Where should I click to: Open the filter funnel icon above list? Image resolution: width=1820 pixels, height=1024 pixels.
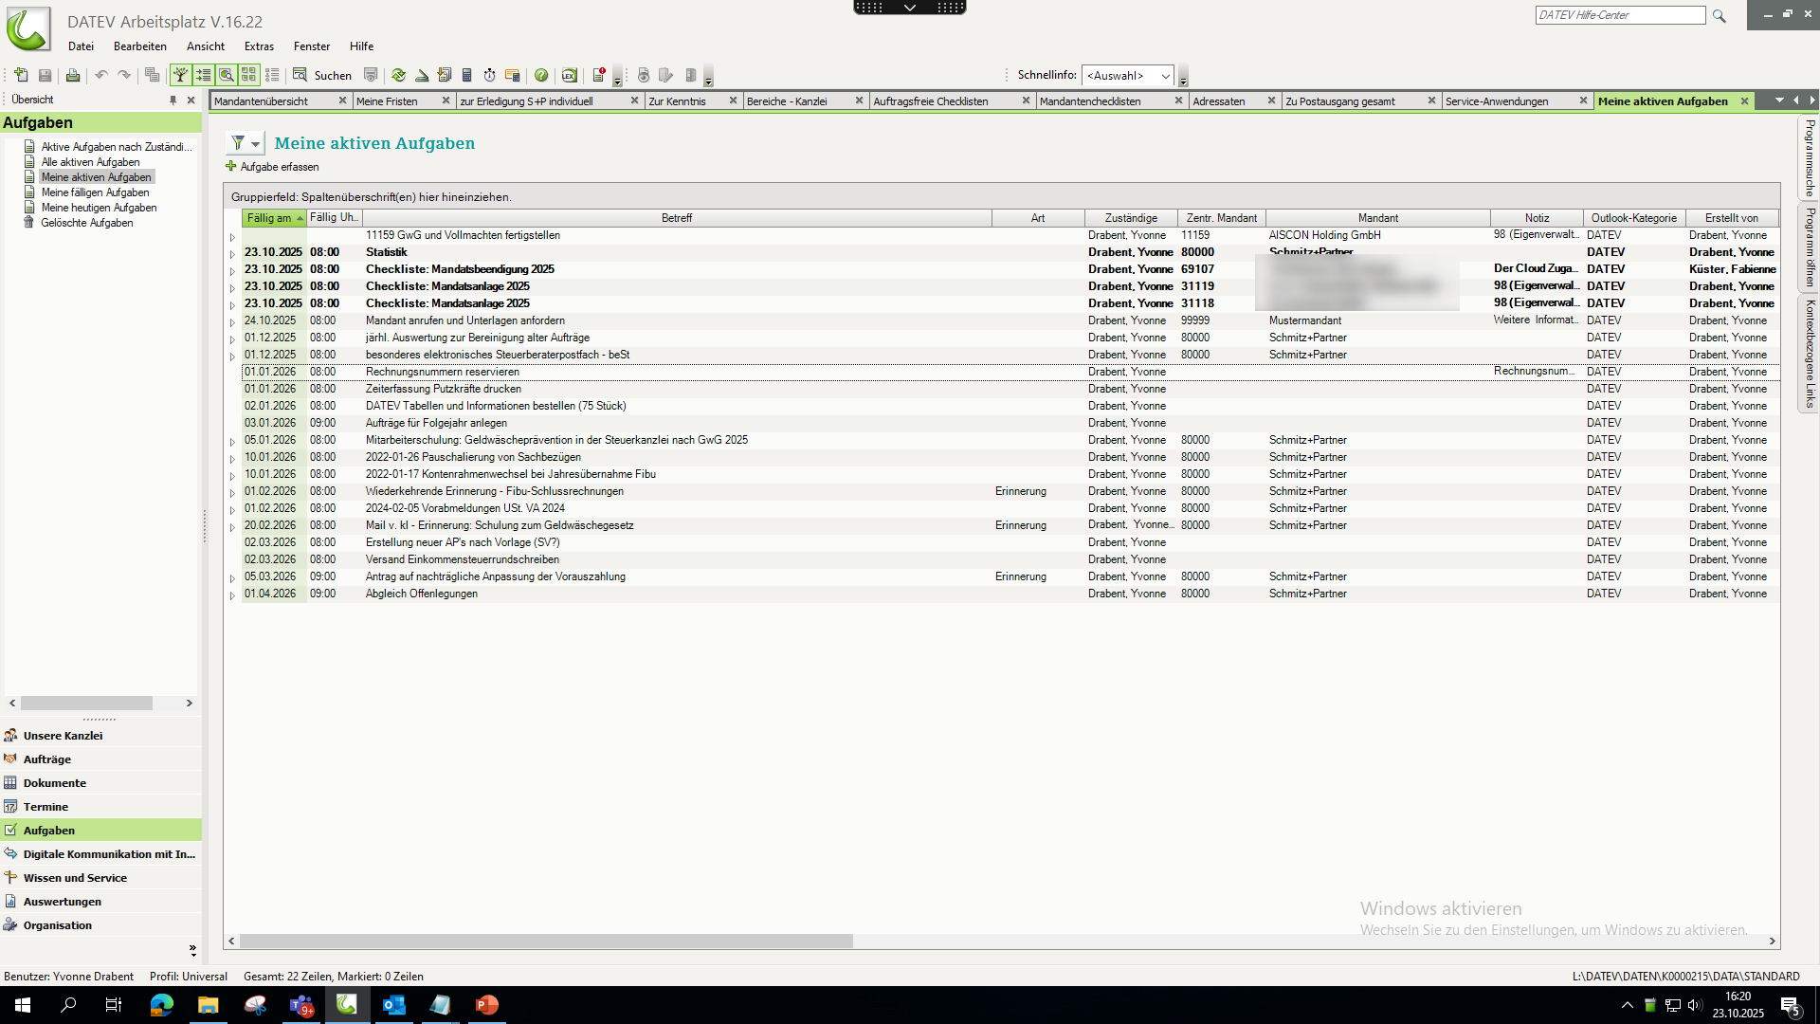[239, 143]
